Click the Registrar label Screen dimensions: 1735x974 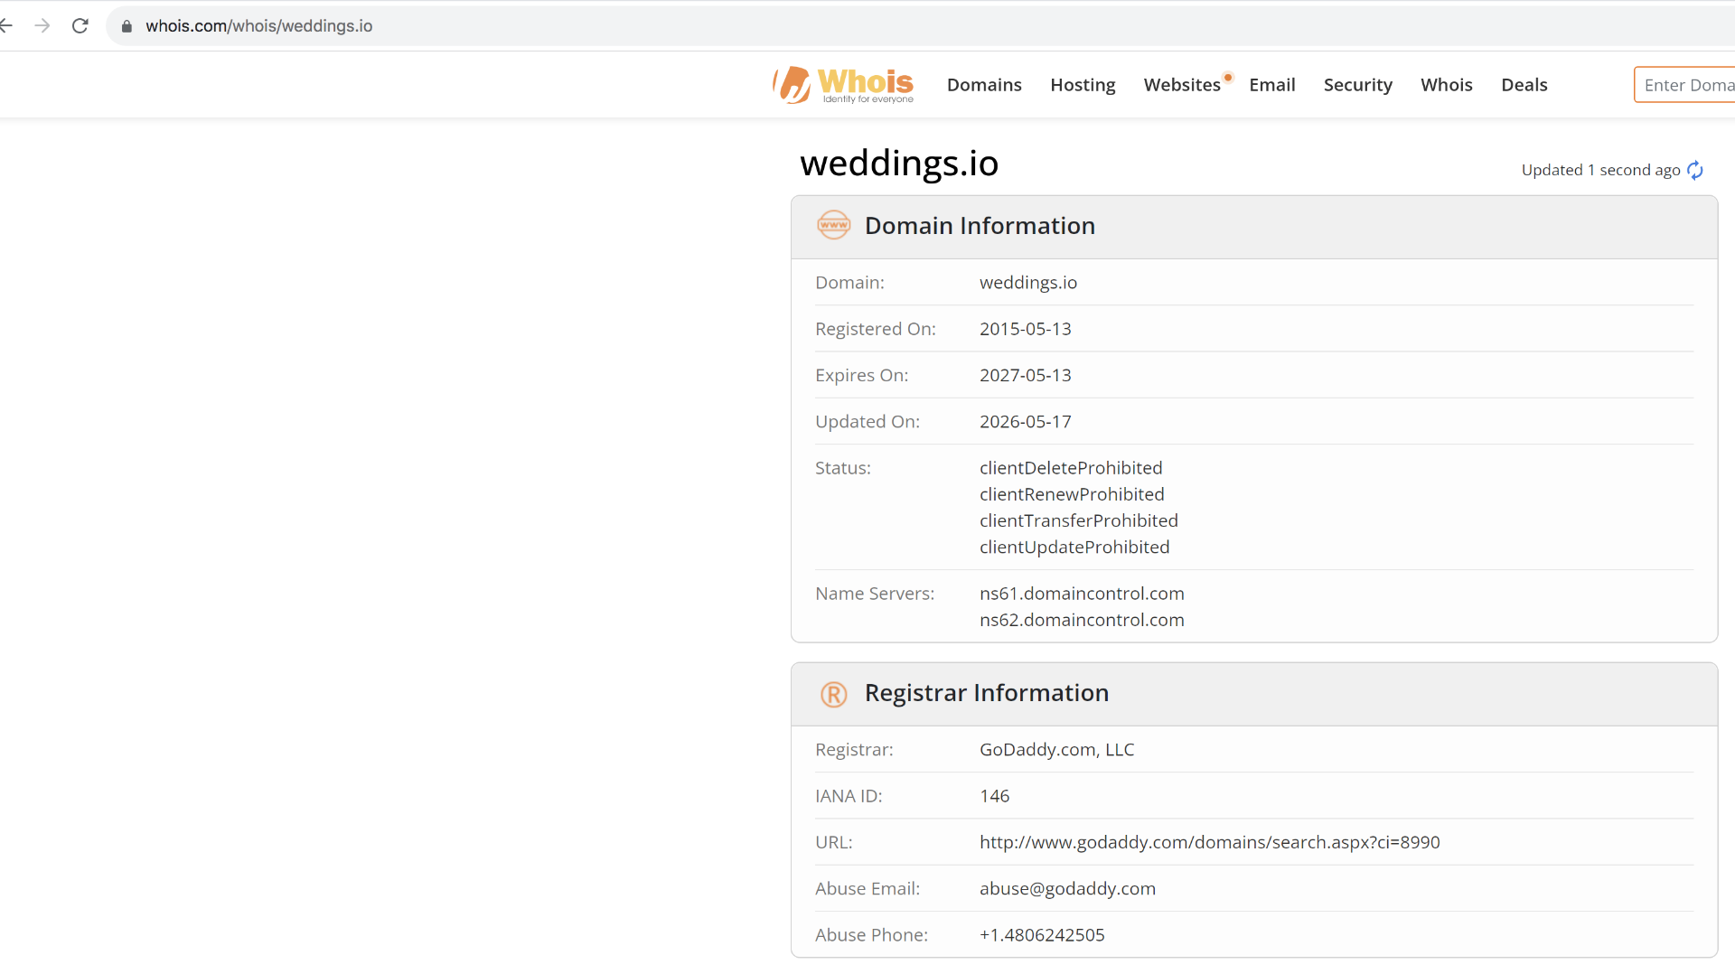(854, 750)
